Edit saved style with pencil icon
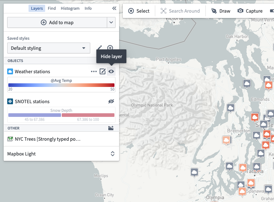The height and width of the screenshot is (202, 274). 100,48
